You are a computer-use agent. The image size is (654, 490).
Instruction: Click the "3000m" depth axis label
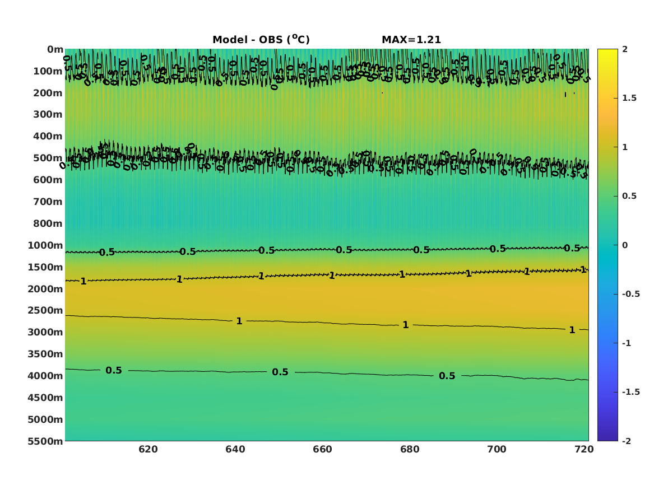pos(45,332)
